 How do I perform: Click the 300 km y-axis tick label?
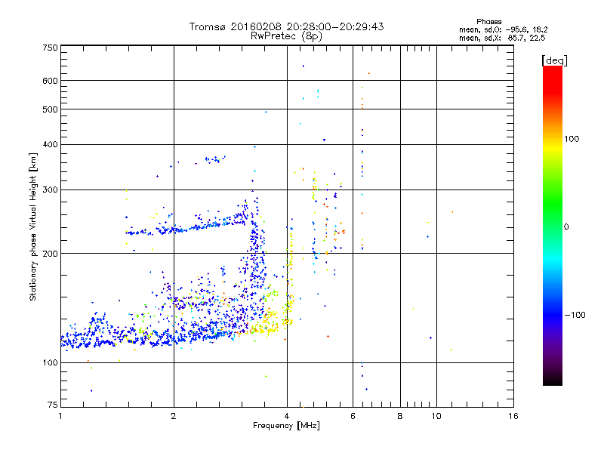pyautogui.click(x=50, y=190)
